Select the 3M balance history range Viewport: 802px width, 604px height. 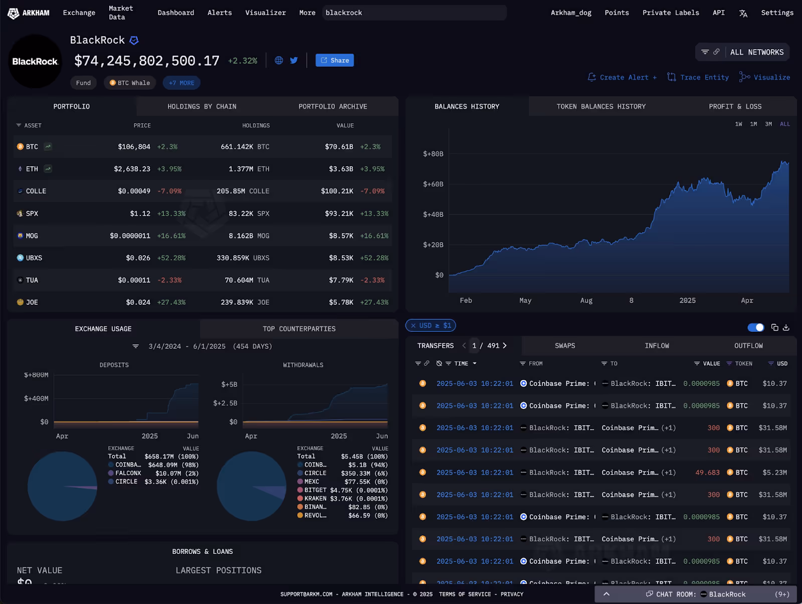click(768, 124)
